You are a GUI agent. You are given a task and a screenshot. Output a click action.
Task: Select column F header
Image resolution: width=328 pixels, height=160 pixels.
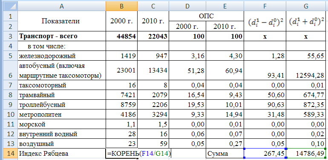tap(265, 6)
